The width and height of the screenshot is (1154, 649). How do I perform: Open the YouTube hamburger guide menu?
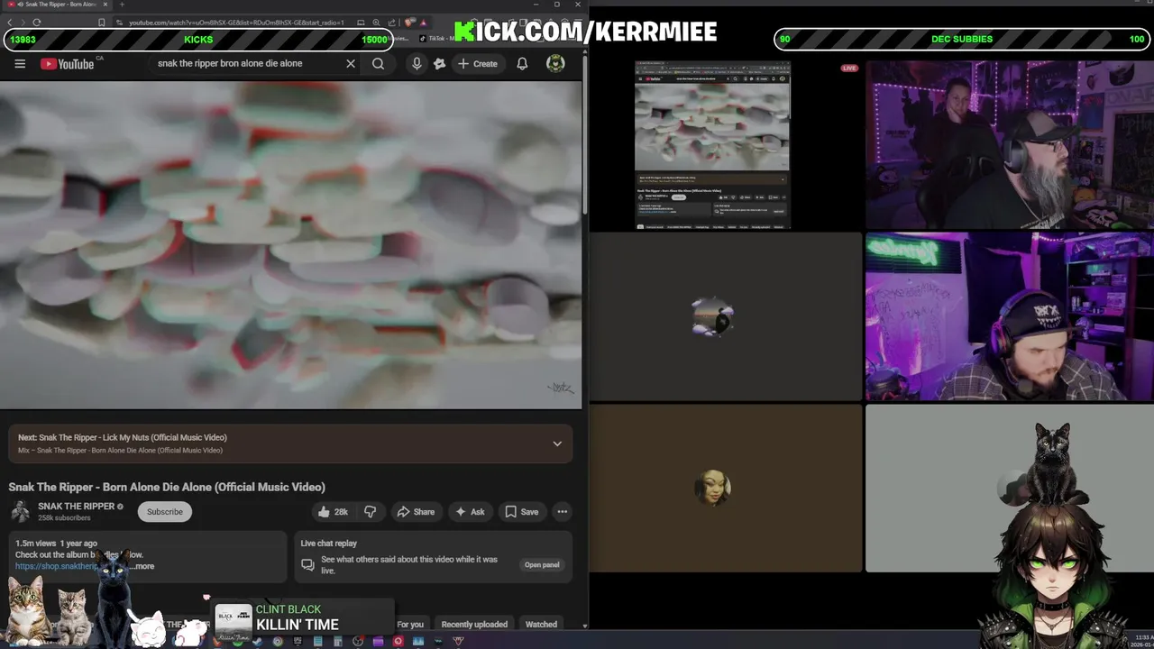click(20, 64)
